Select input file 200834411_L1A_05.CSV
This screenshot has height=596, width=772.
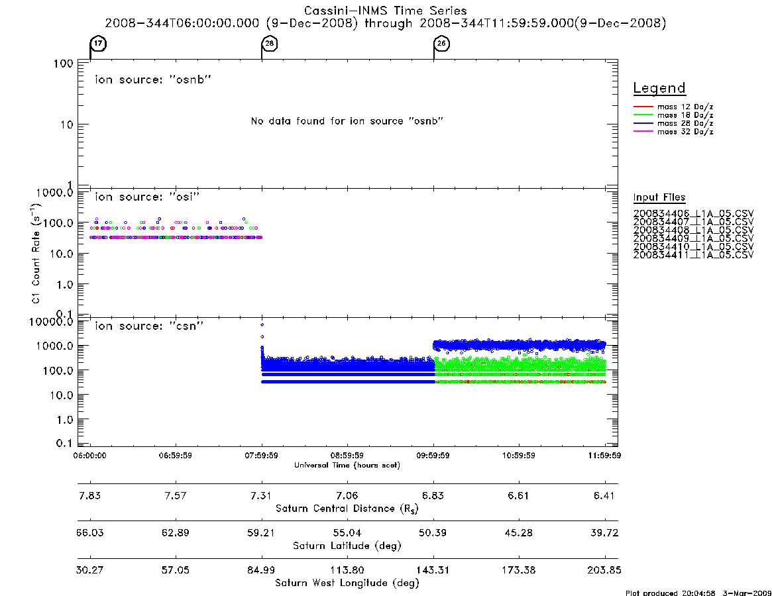click(x=693, y=255)
